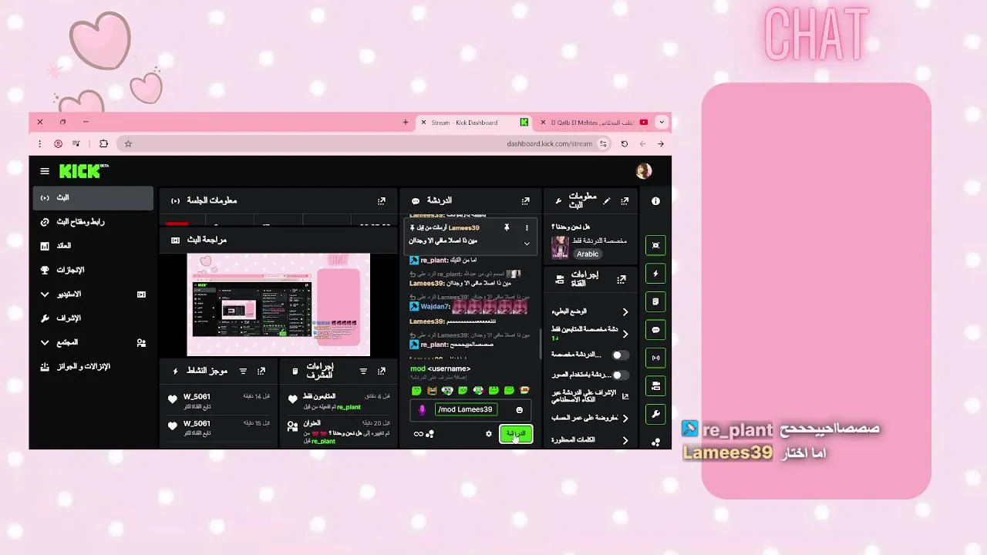This screenshot has width=987, height=555.
Task: Open the profile avatar in Kick header
Action: (644, 171)
